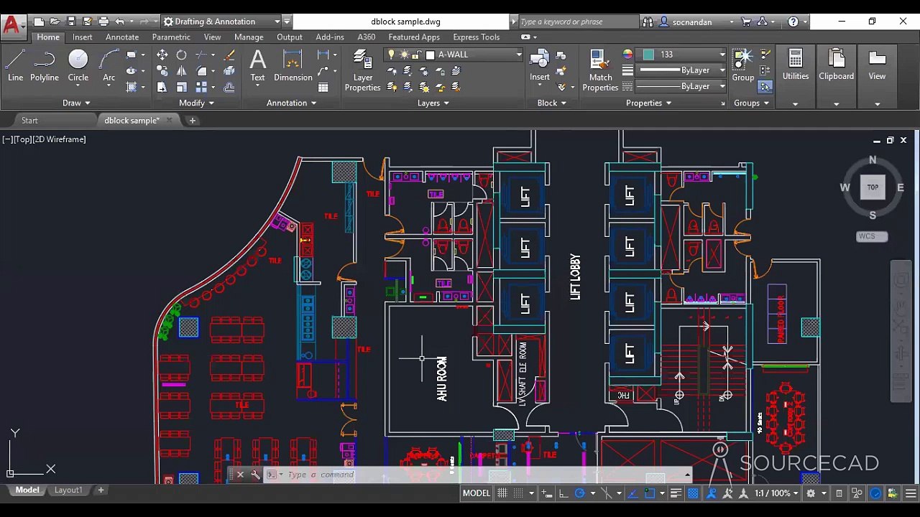Open annotation scale 1:1 / 100% dropdown
Screen dimensions: 920x517
pos(776,493)
